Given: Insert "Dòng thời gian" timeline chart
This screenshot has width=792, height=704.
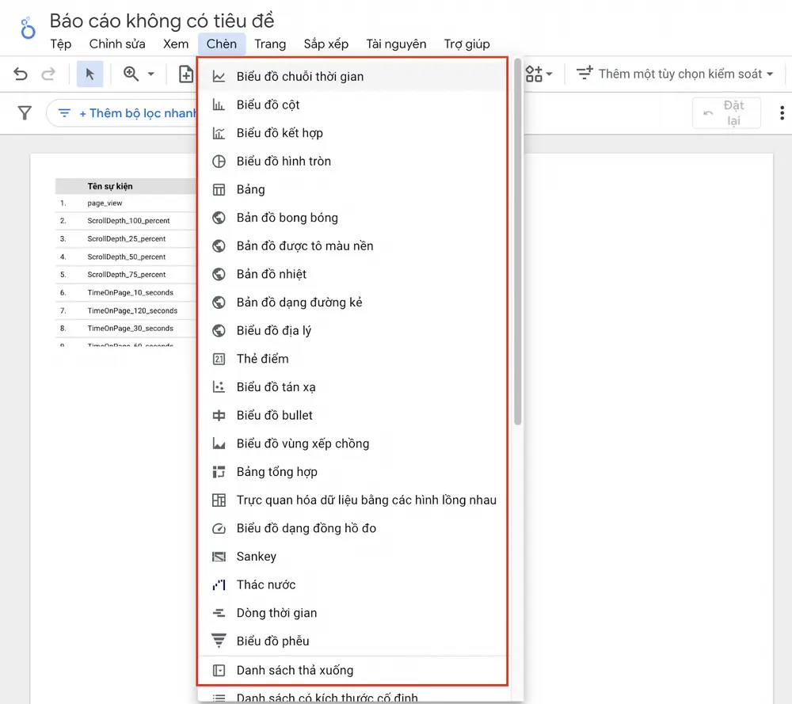Looking at the screenshot, I should (352, 613).
